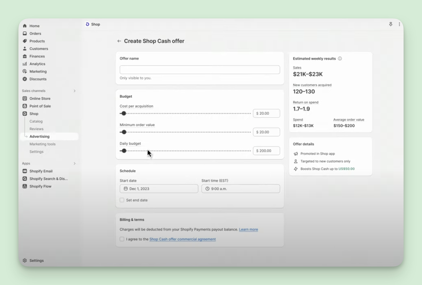
Task: Click the Cost per acquisition $ 20.00 field
Action: tap(266, 113)
